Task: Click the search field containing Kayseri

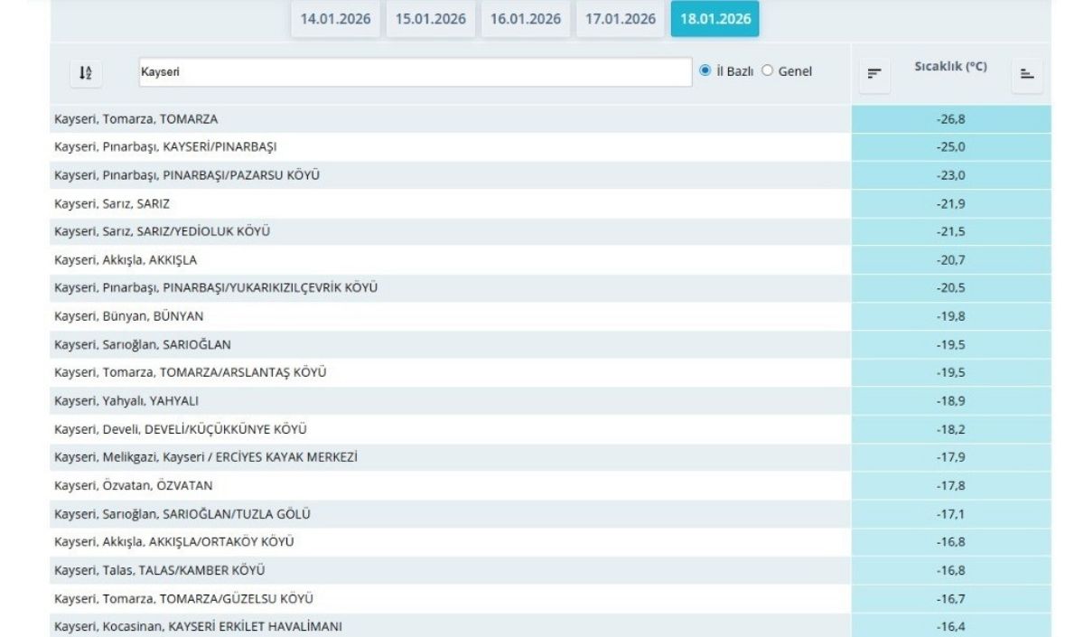Action: (x=416, y=72)
